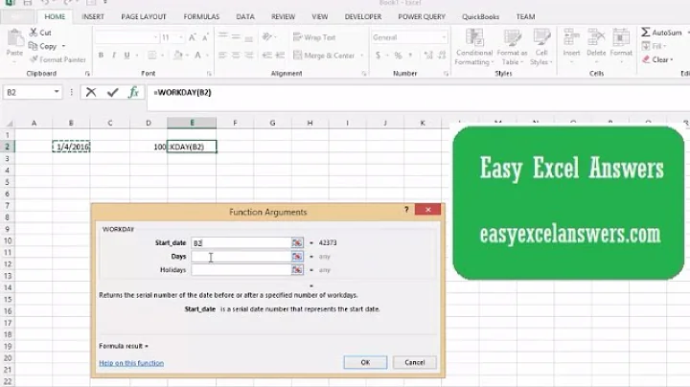690x387 pixels.
Task: Open the Merge & Center dropdown arrow
Action: pos(361,56)
